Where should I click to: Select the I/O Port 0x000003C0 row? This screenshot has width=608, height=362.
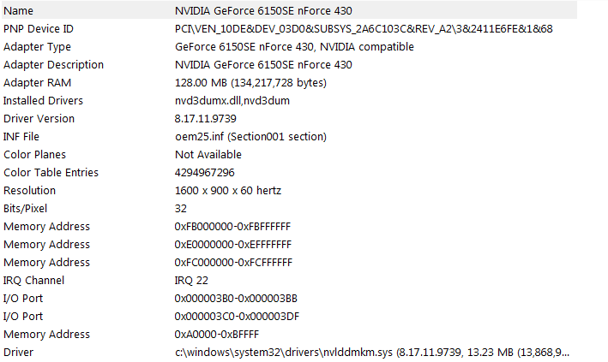click(x=289, y=317)
